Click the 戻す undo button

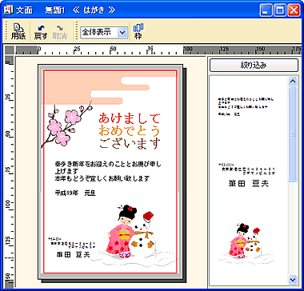click(41, 32)
